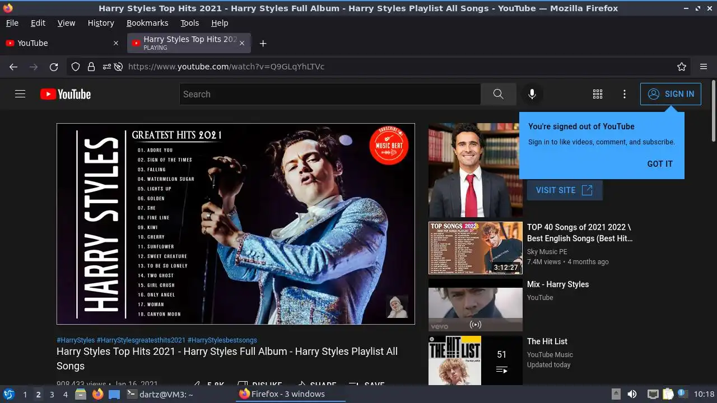
Task: Click the ad thumbnail of man in suit
Action: [x=476, y=170]
